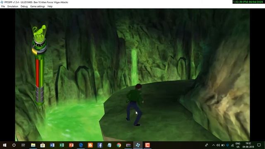265x149 pixels.
Task: Open the app icon right of Chrome
Action: tap(128, 145)
